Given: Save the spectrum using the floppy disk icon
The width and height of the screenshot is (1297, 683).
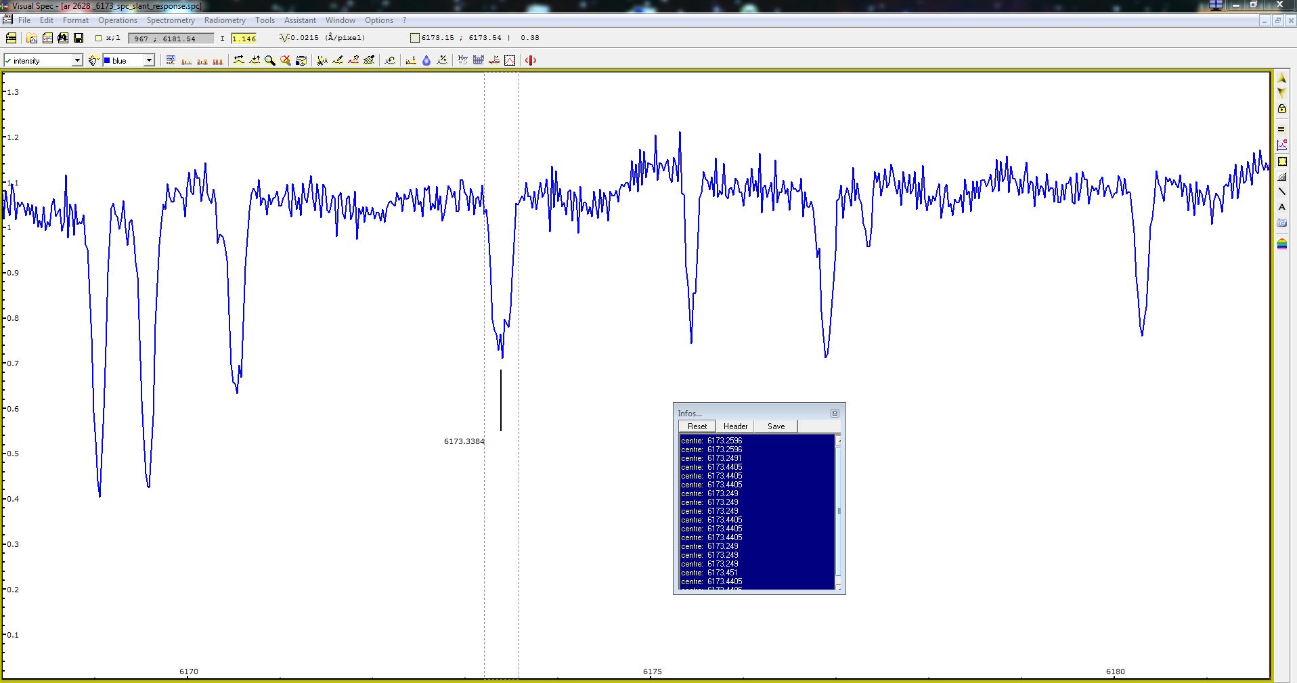Looking at the screenshot, I should click(79, 38).
